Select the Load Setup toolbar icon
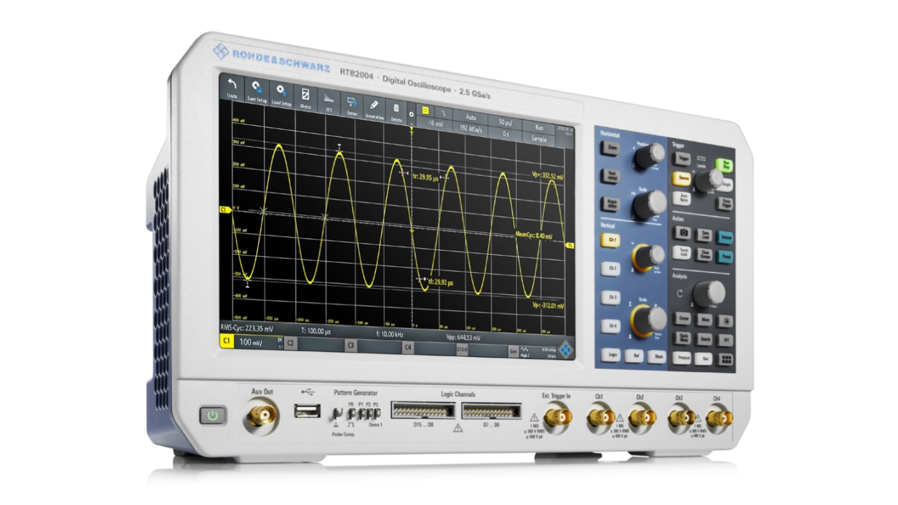This screenshot has height=505, width=898. [280, 90]
